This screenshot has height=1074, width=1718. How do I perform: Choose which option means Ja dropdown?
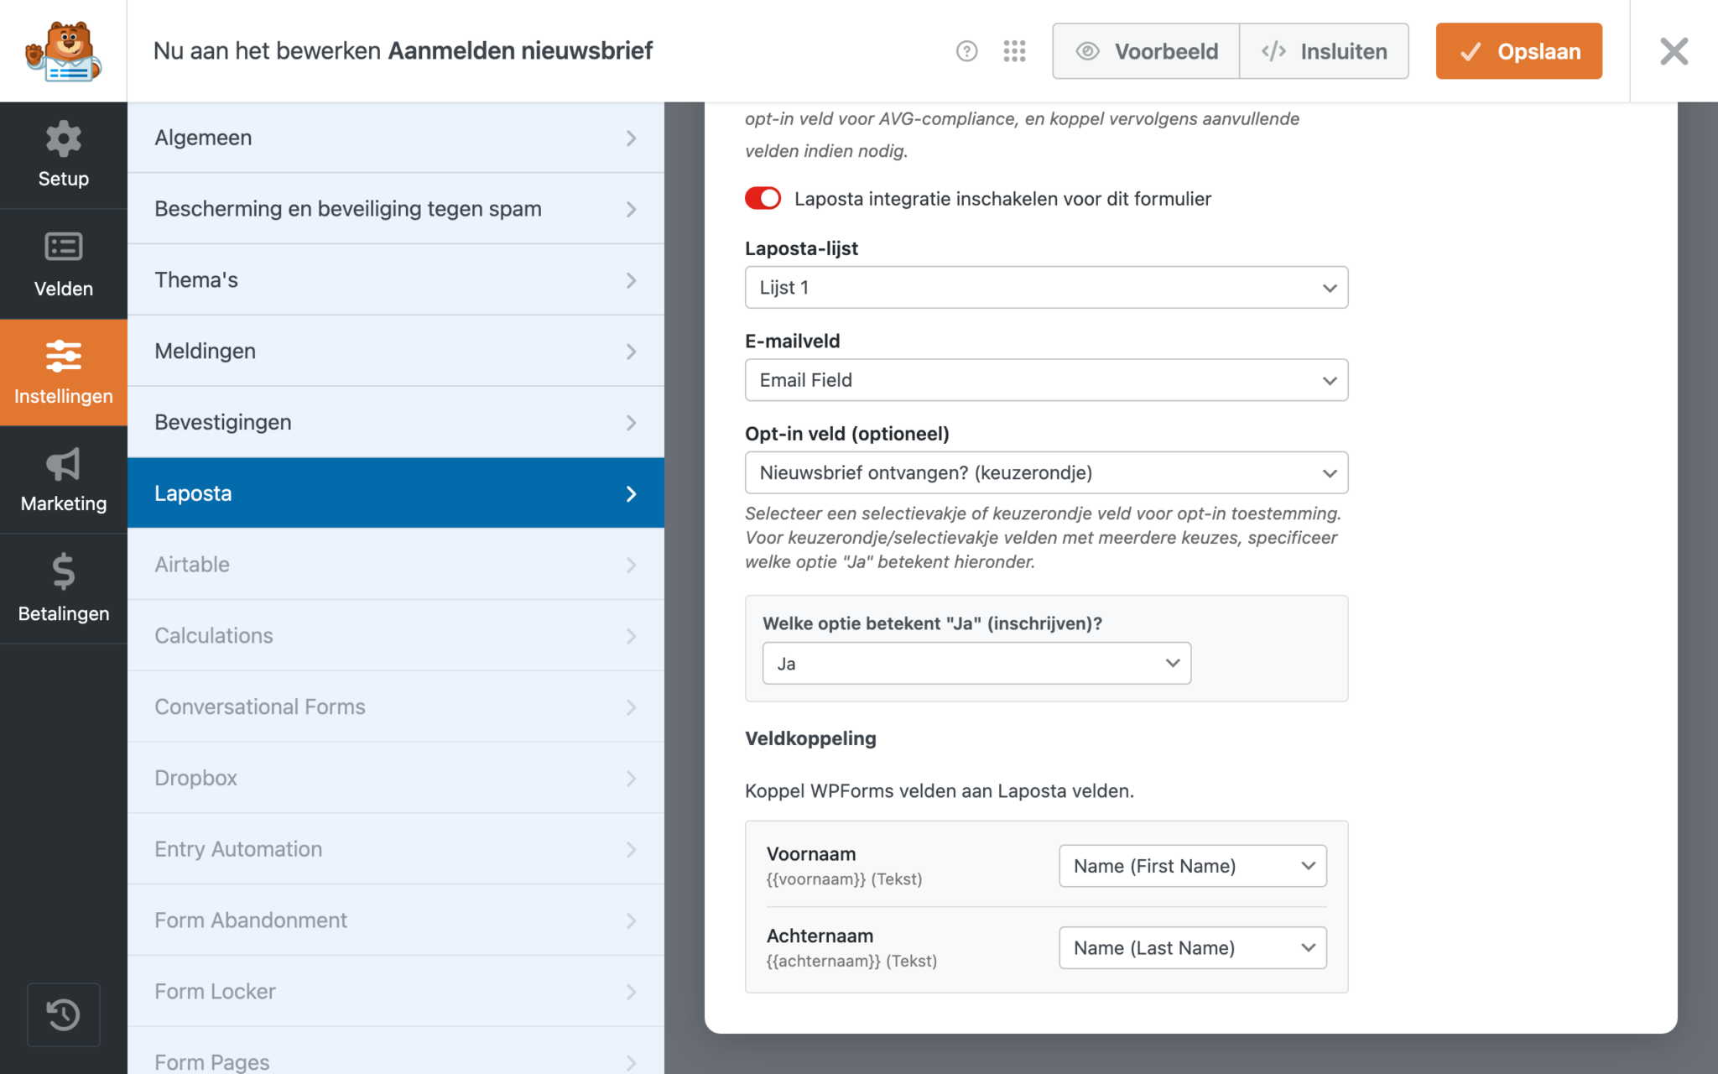tap(976, 664)
